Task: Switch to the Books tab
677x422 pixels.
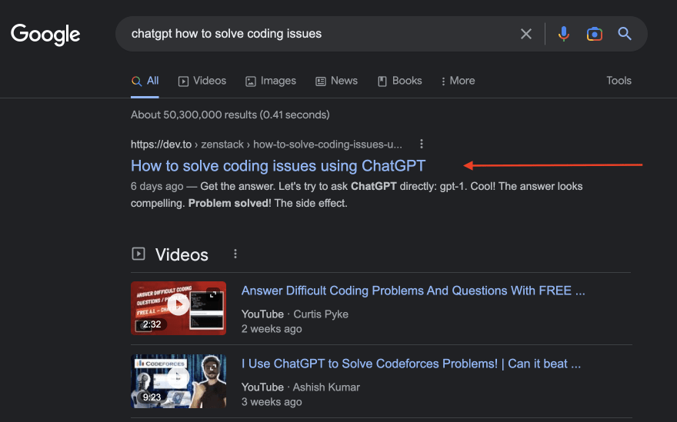Action: [400, 81]
